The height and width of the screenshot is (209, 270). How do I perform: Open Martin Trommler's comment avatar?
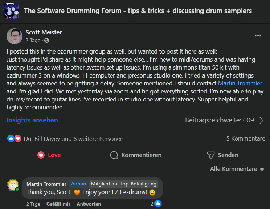pos(13,185)
